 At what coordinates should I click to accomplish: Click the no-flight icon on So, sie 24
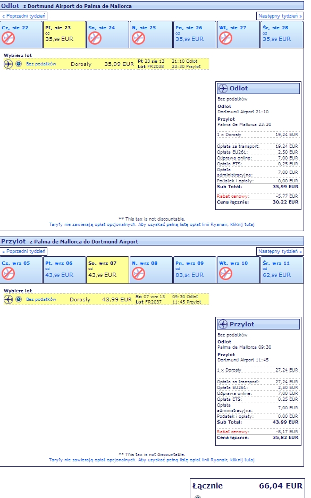(x=95, y=38)
